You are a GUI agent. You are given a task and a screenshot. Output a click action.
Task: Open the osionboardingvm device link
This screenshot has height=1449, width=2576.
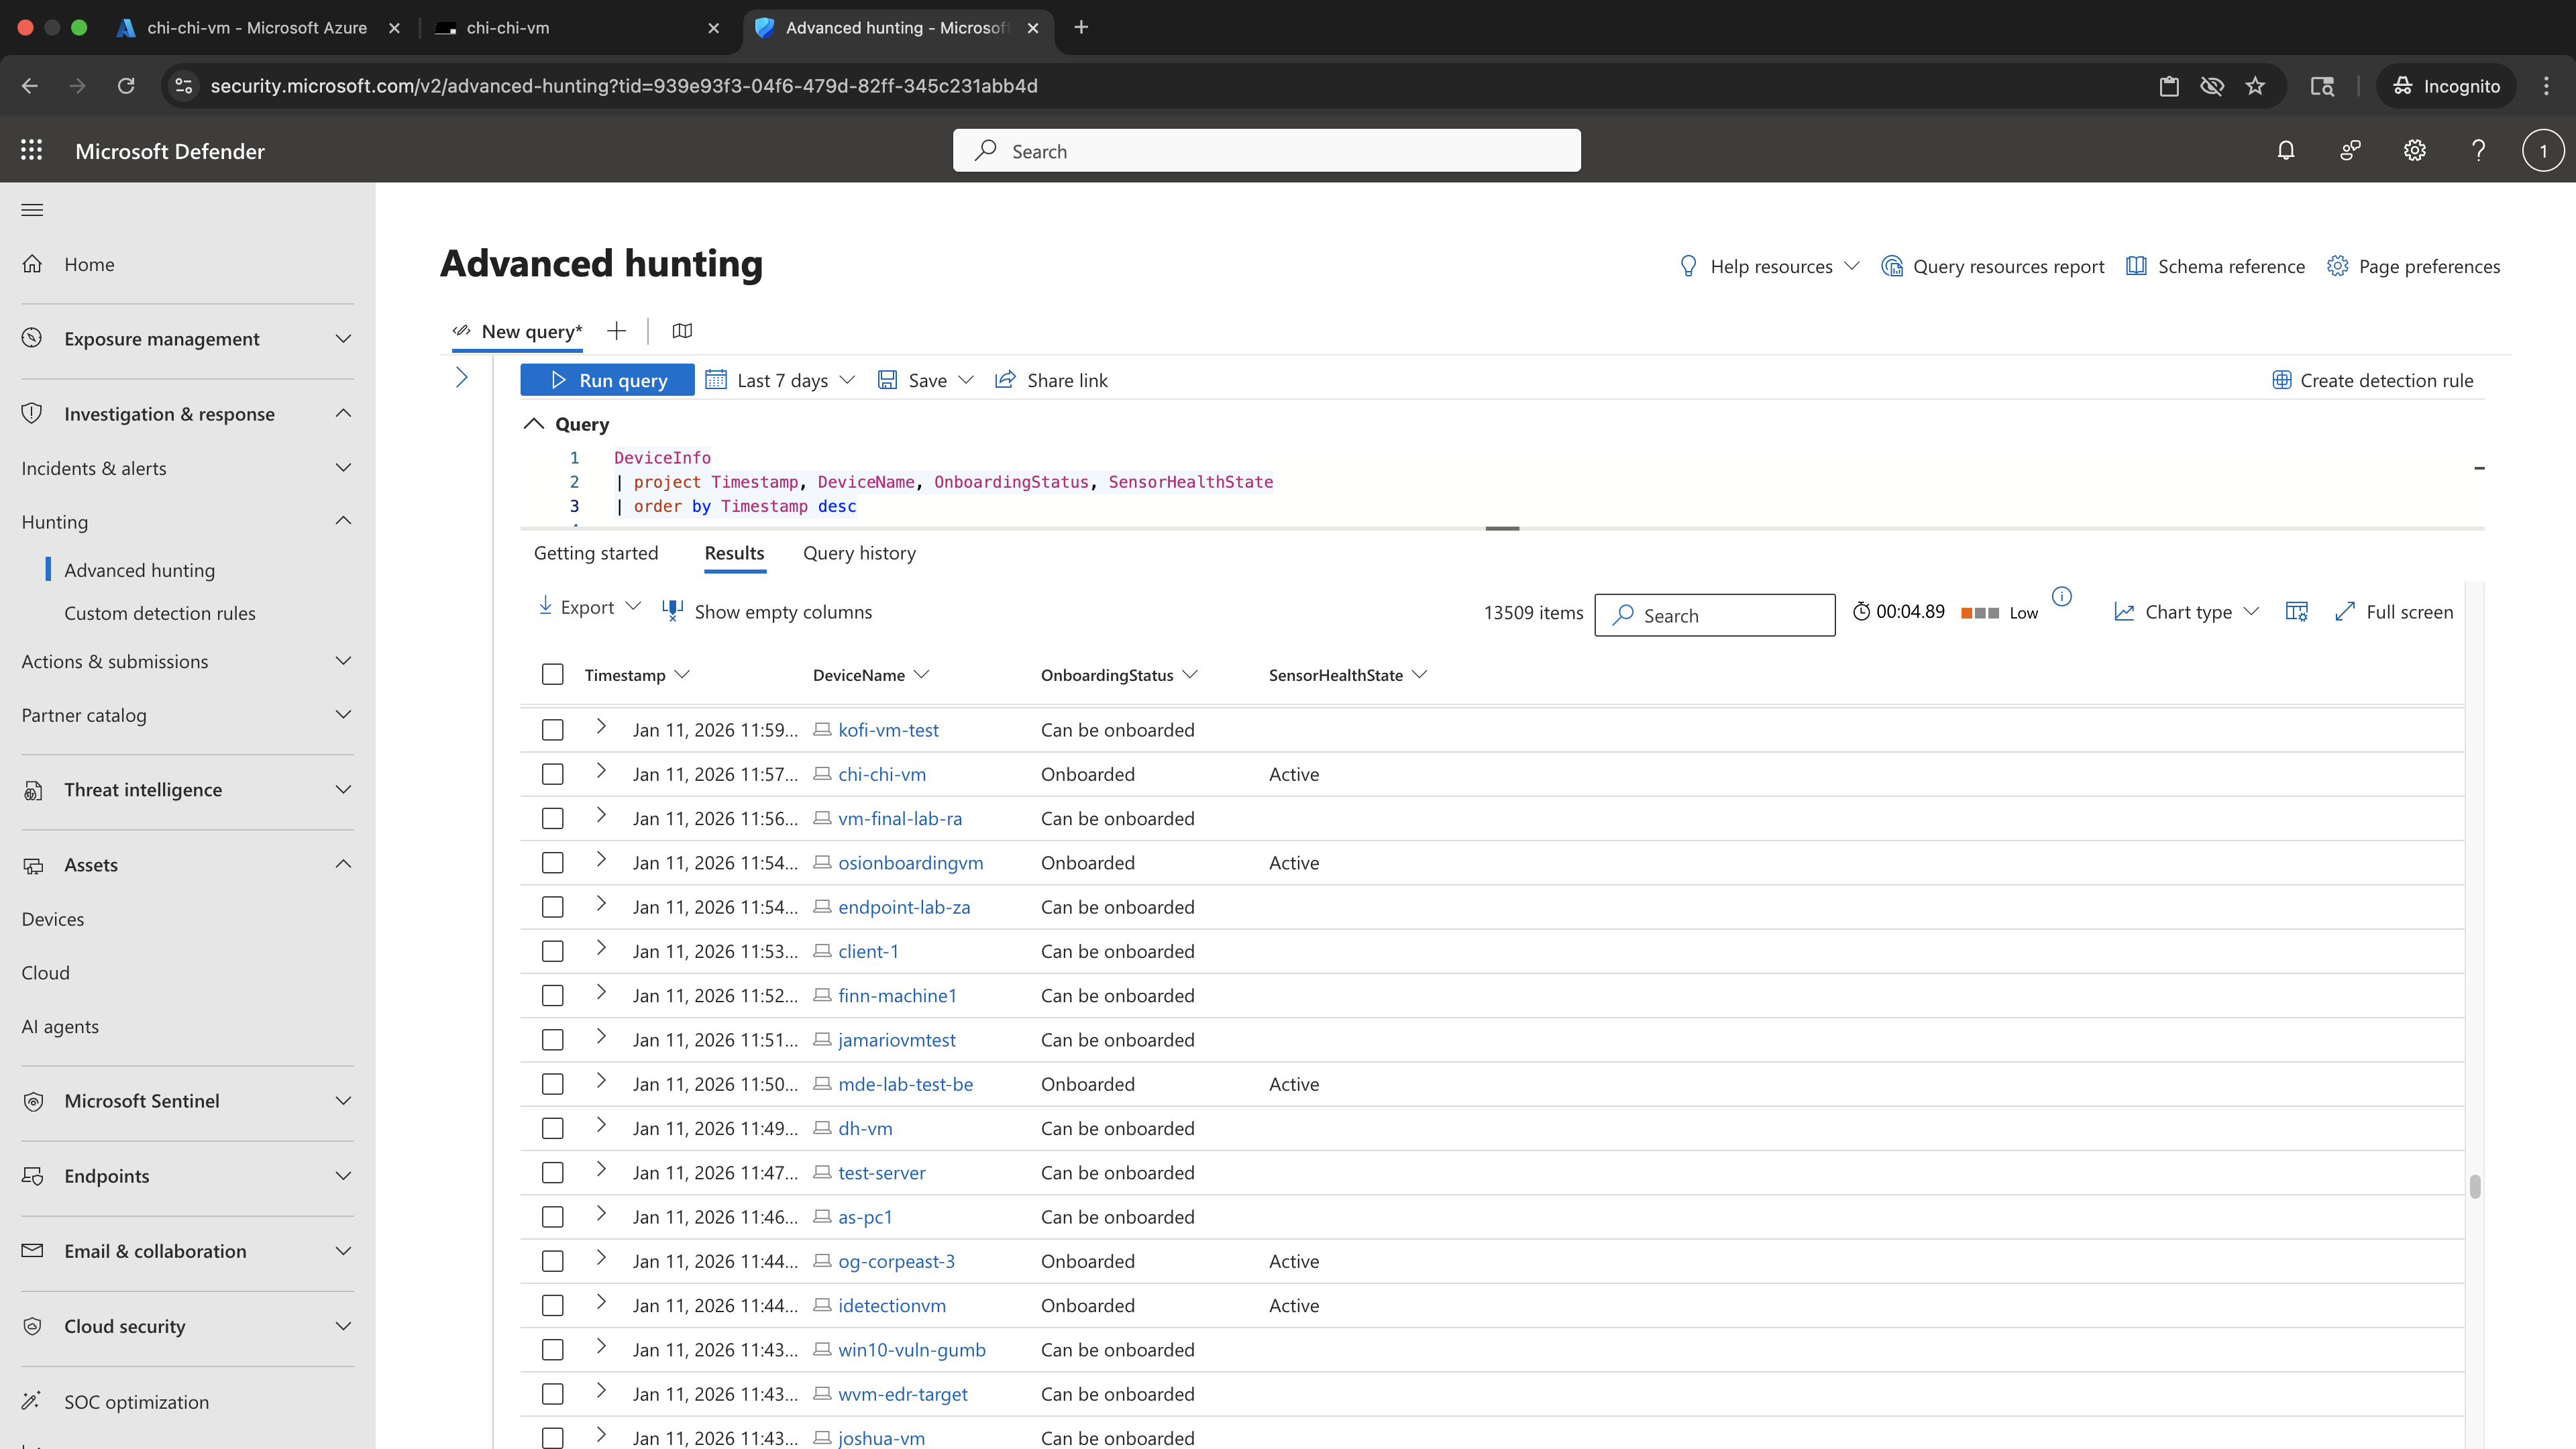tap(910, 863)
